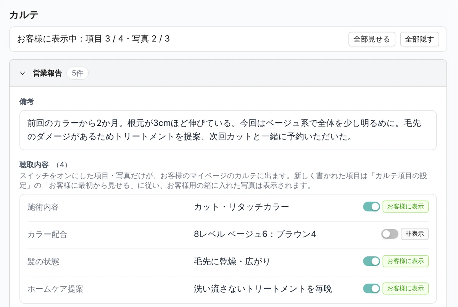Click the 全部隠す button

click(x=419, y=39)
